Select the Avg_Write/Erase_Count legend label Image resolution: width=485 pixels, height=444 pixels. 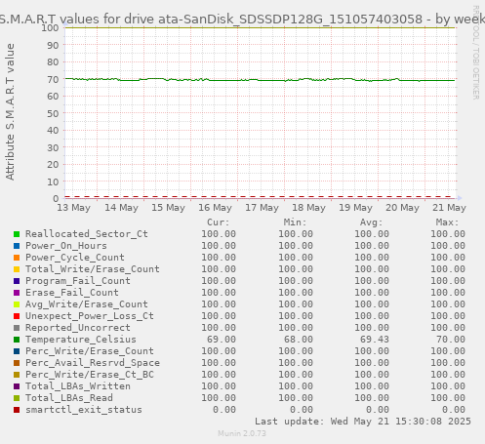87,304
